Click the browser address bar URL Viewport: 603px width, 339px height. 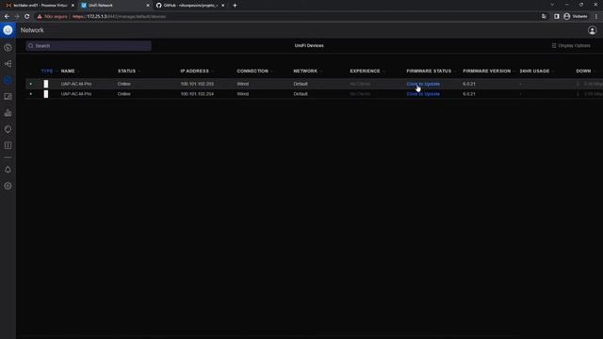tap(120, 17)
